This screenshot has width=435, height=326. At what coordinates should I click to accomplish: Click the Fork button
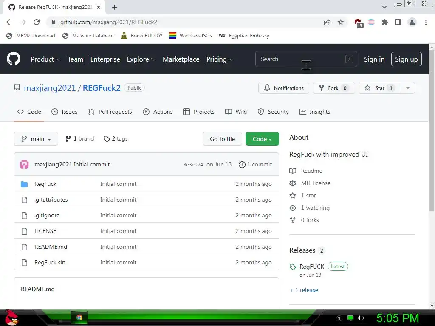point(334,88)
